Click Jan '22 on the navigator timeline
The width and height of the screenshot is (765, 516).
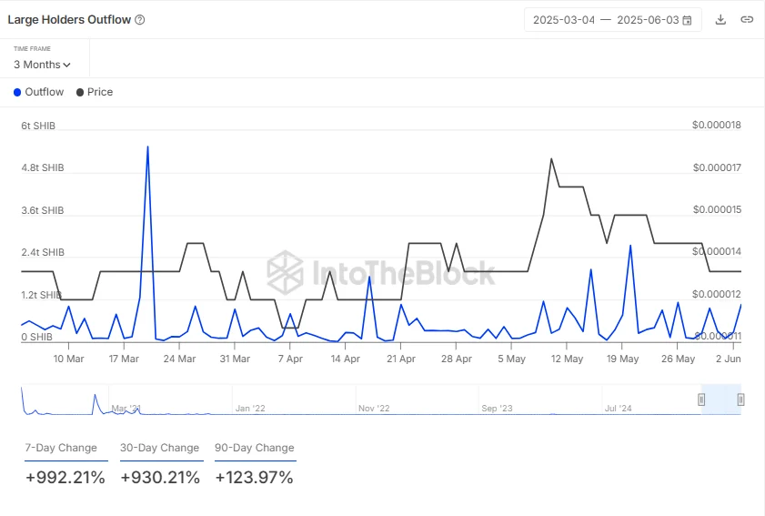click(250, 409)
